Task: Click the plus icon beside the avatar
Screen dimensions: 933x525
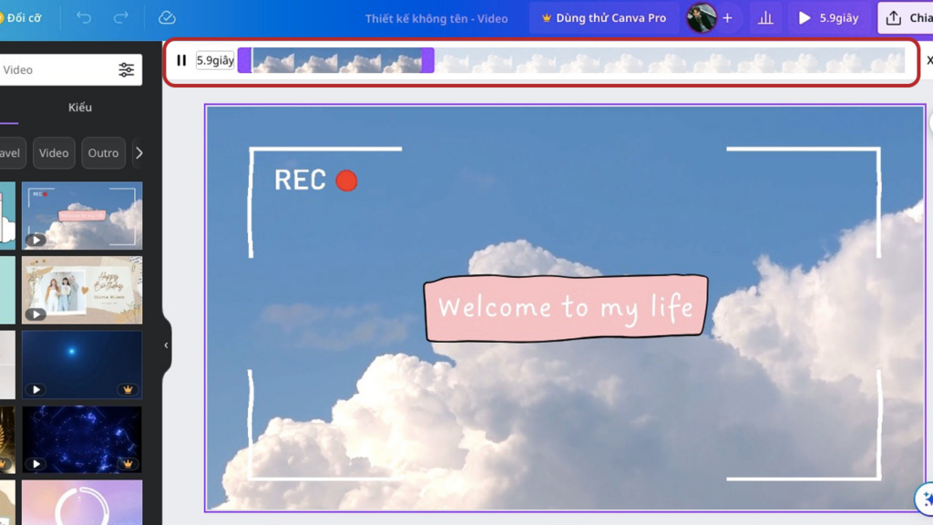Action: pyautogui.click(x=727, y=18)
